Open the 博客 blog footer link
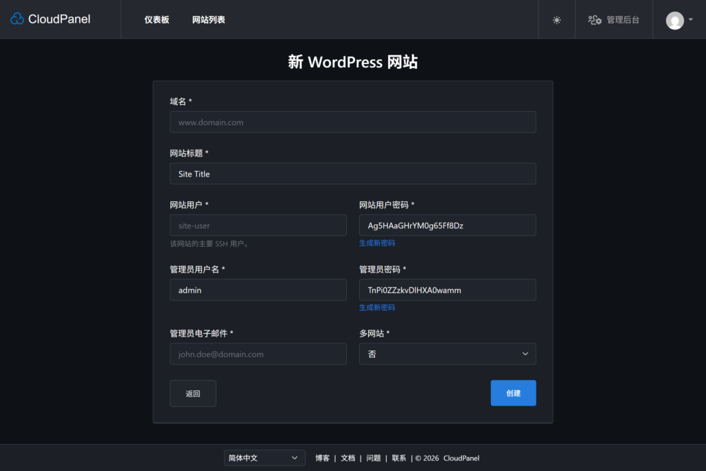 tap(323, 458)
